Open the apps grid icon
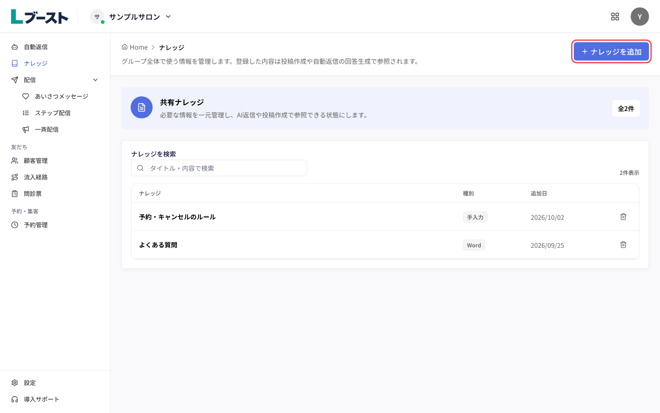Image resolution: width=660 pixels, height=413 pixels. pos(615,17)
